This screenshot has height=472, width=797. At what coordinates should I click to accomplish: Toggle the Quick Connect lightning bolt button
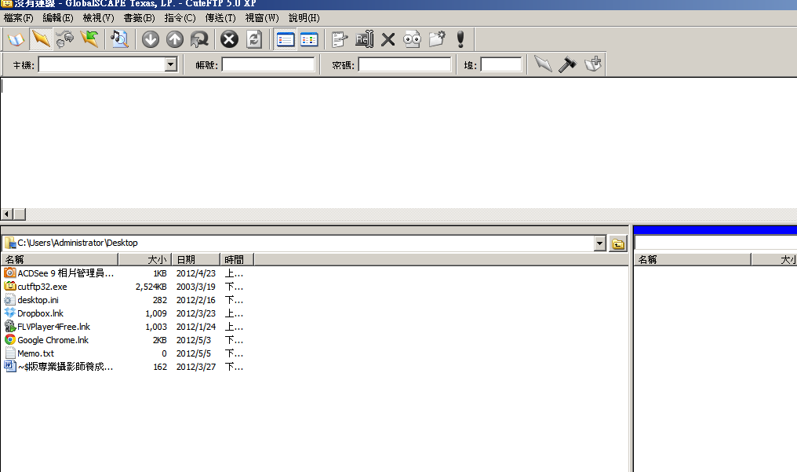(41, 39)
